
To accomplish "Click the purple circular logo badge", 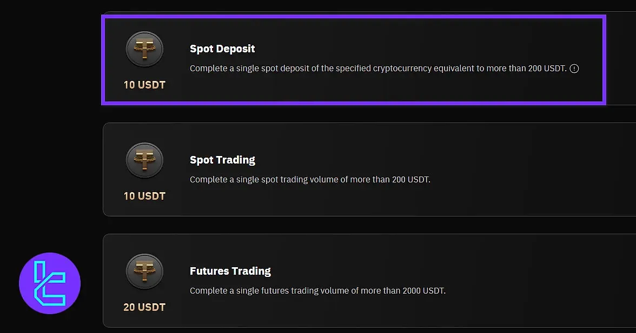I will coord(50,283).
